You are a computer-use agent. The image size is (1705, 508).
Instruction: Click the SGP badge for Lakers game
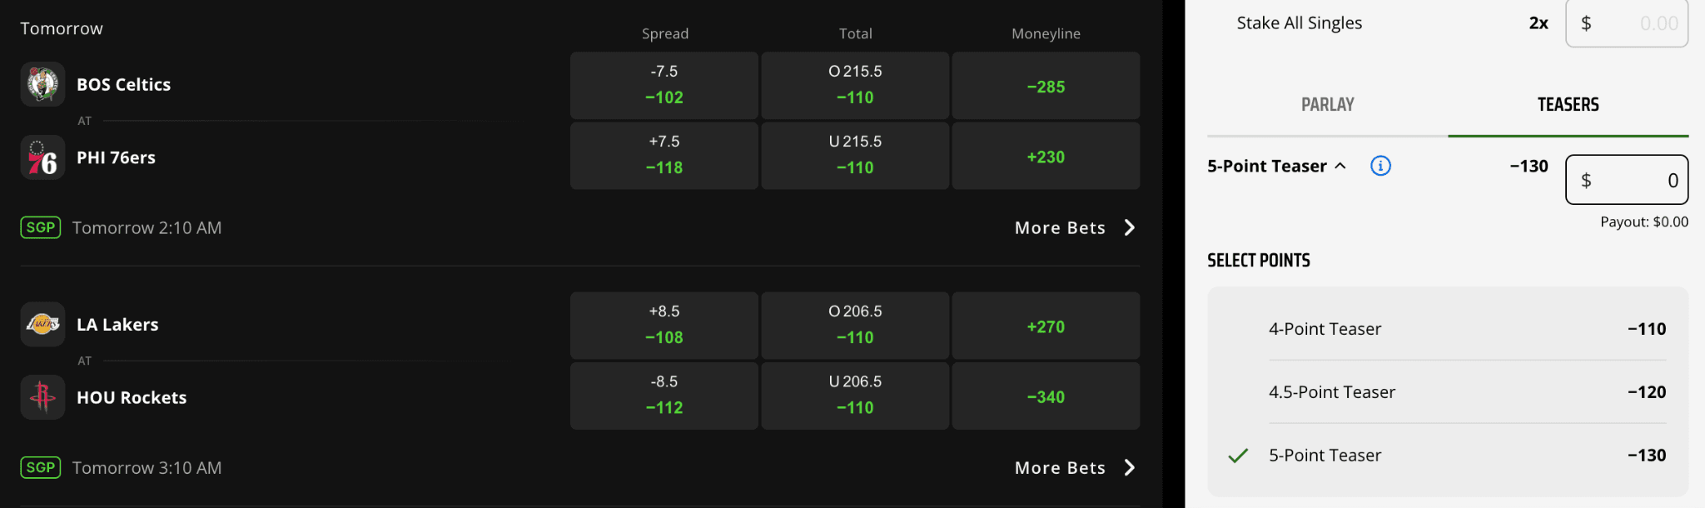(41, 467)
